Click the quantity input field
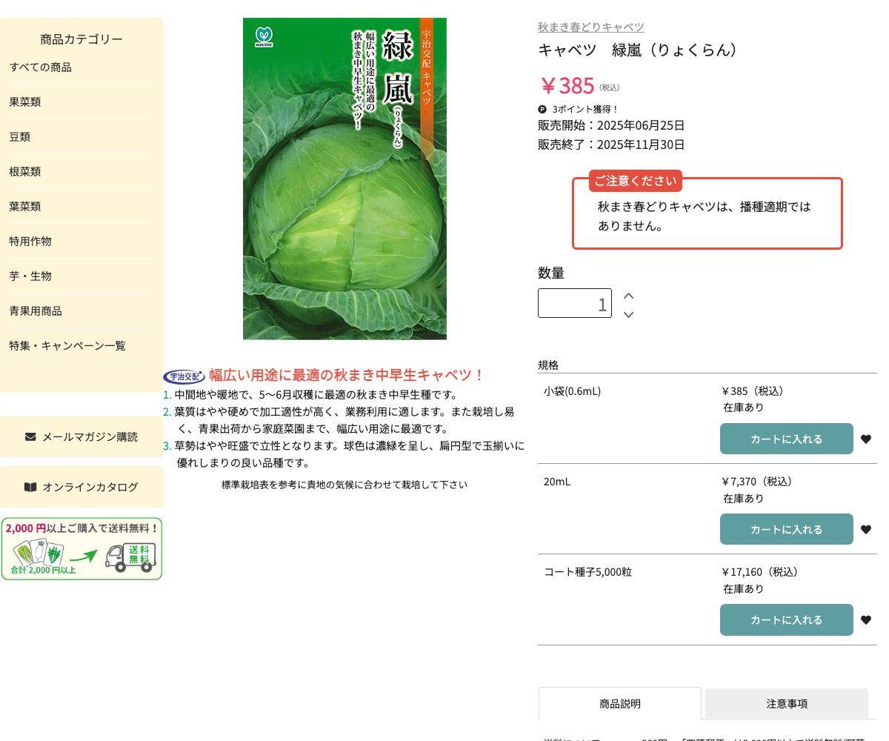The image size is (889, 741). point(574,303)
